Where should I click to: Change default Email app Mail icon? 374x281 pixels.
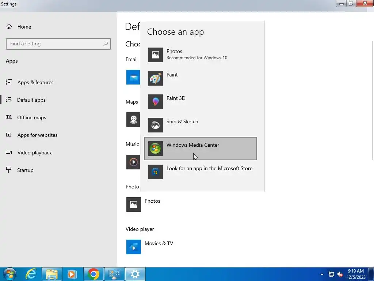[x=133, y=77]
